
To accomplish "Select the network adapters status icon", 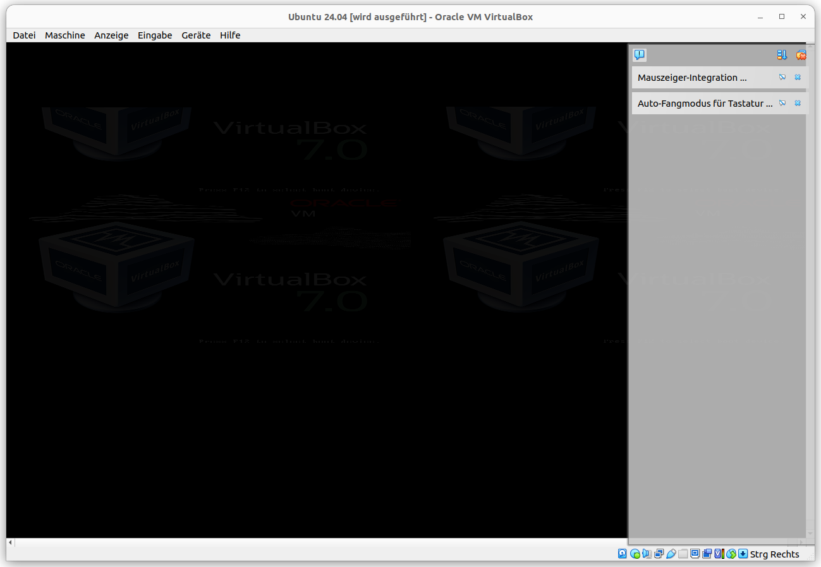I will tap(658, 554).
